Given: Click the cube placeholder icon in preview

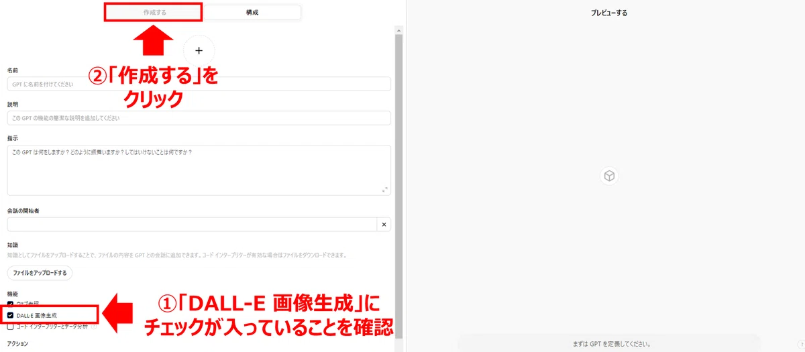Looking at the screenshot, I should click(x=608, y=176).
